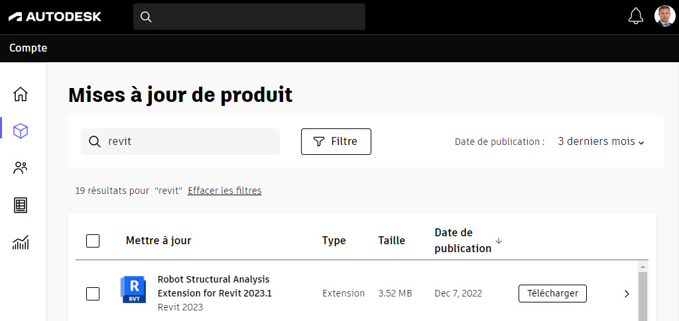Open user profile avatar
This screenshot has width=679, height=321.
pos(664,17)
